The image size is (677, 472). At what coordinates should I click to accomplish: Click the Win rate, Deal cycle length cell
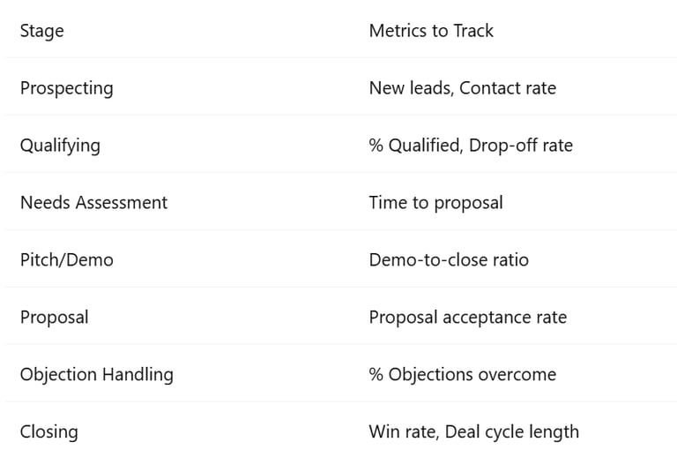[473, 432]
